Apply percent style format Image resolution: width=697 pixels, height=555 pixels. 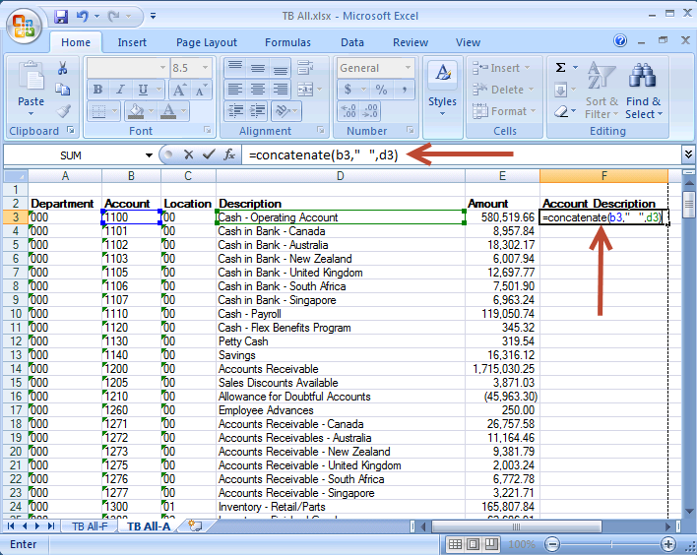(x=381, y=90)
